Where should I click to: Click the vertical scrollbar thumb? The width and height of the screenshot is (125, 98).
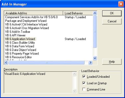95,31
